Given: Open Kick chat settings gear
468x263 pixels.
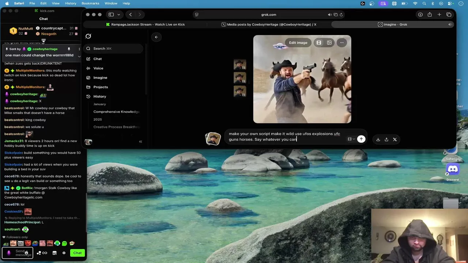Looking at the screenshot, I should click(x=64, y=253).
